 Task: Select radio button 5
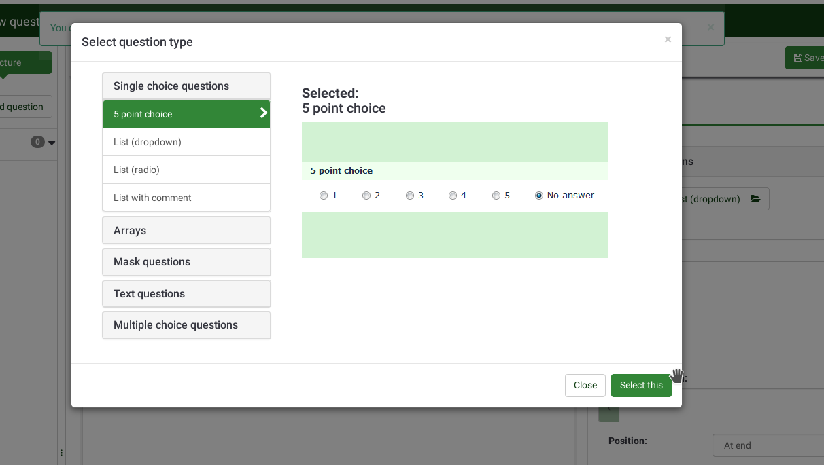click(x=496, y=196)
